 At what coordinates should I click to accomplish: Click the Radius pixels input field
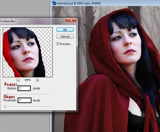[x=24, y=88]
